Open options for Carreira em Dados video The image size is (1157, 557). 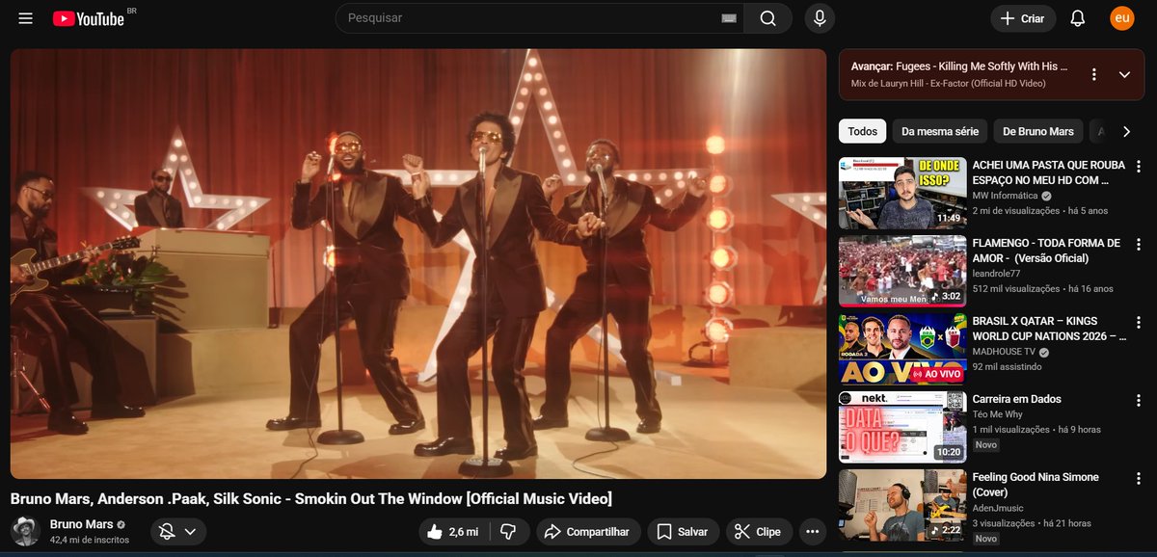click(1139, 400)
